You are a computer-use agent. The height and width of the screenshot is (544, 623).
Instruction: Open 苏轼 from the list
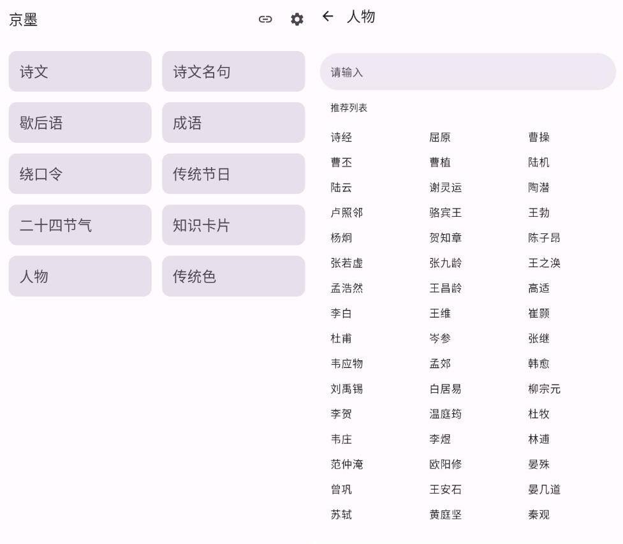pyautogui.click(x=341, y=515)
